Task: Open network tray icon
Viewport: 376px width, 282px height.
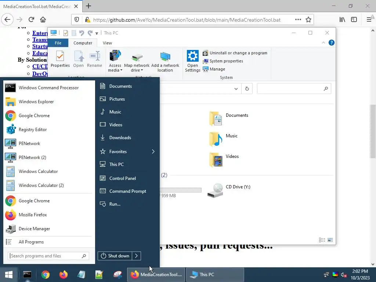Action: [326, 275]
